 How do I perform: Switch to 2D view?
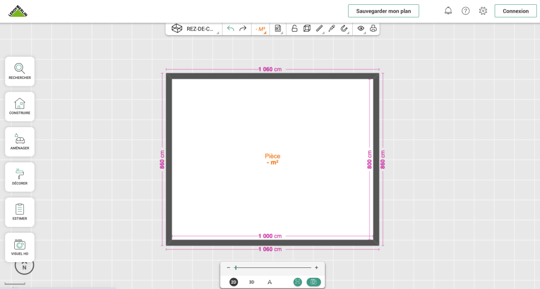[234, 282]
